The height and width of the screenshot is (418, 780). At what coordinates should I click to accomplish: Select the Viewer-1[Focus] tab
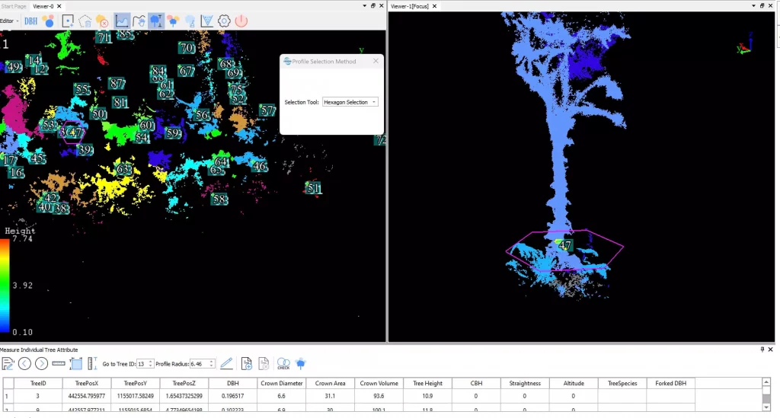410,6
